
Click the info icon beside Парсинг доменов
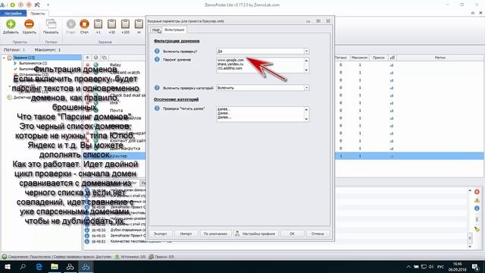157,59
